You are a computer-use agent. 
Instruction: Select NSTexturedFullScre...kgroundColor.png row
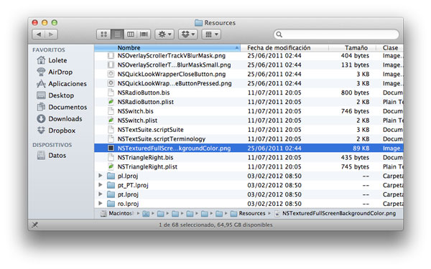(249, 148)
